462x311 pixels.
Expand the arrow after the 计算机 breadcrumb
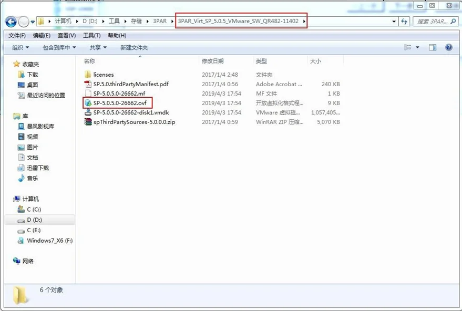click(77, 21)
